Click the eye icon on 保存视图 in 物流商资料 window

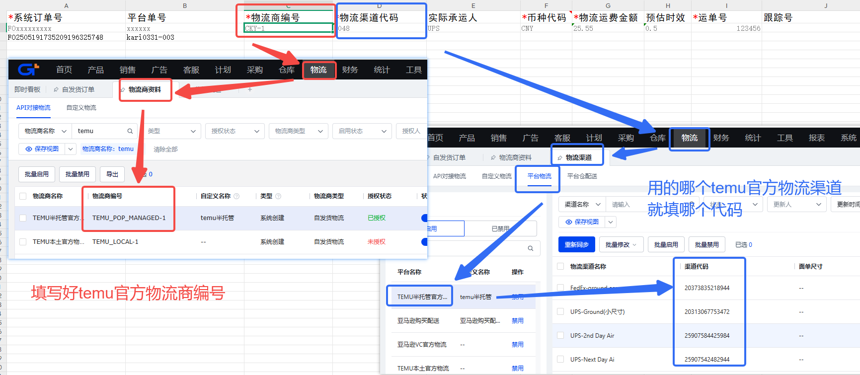[x=29, y=149]
